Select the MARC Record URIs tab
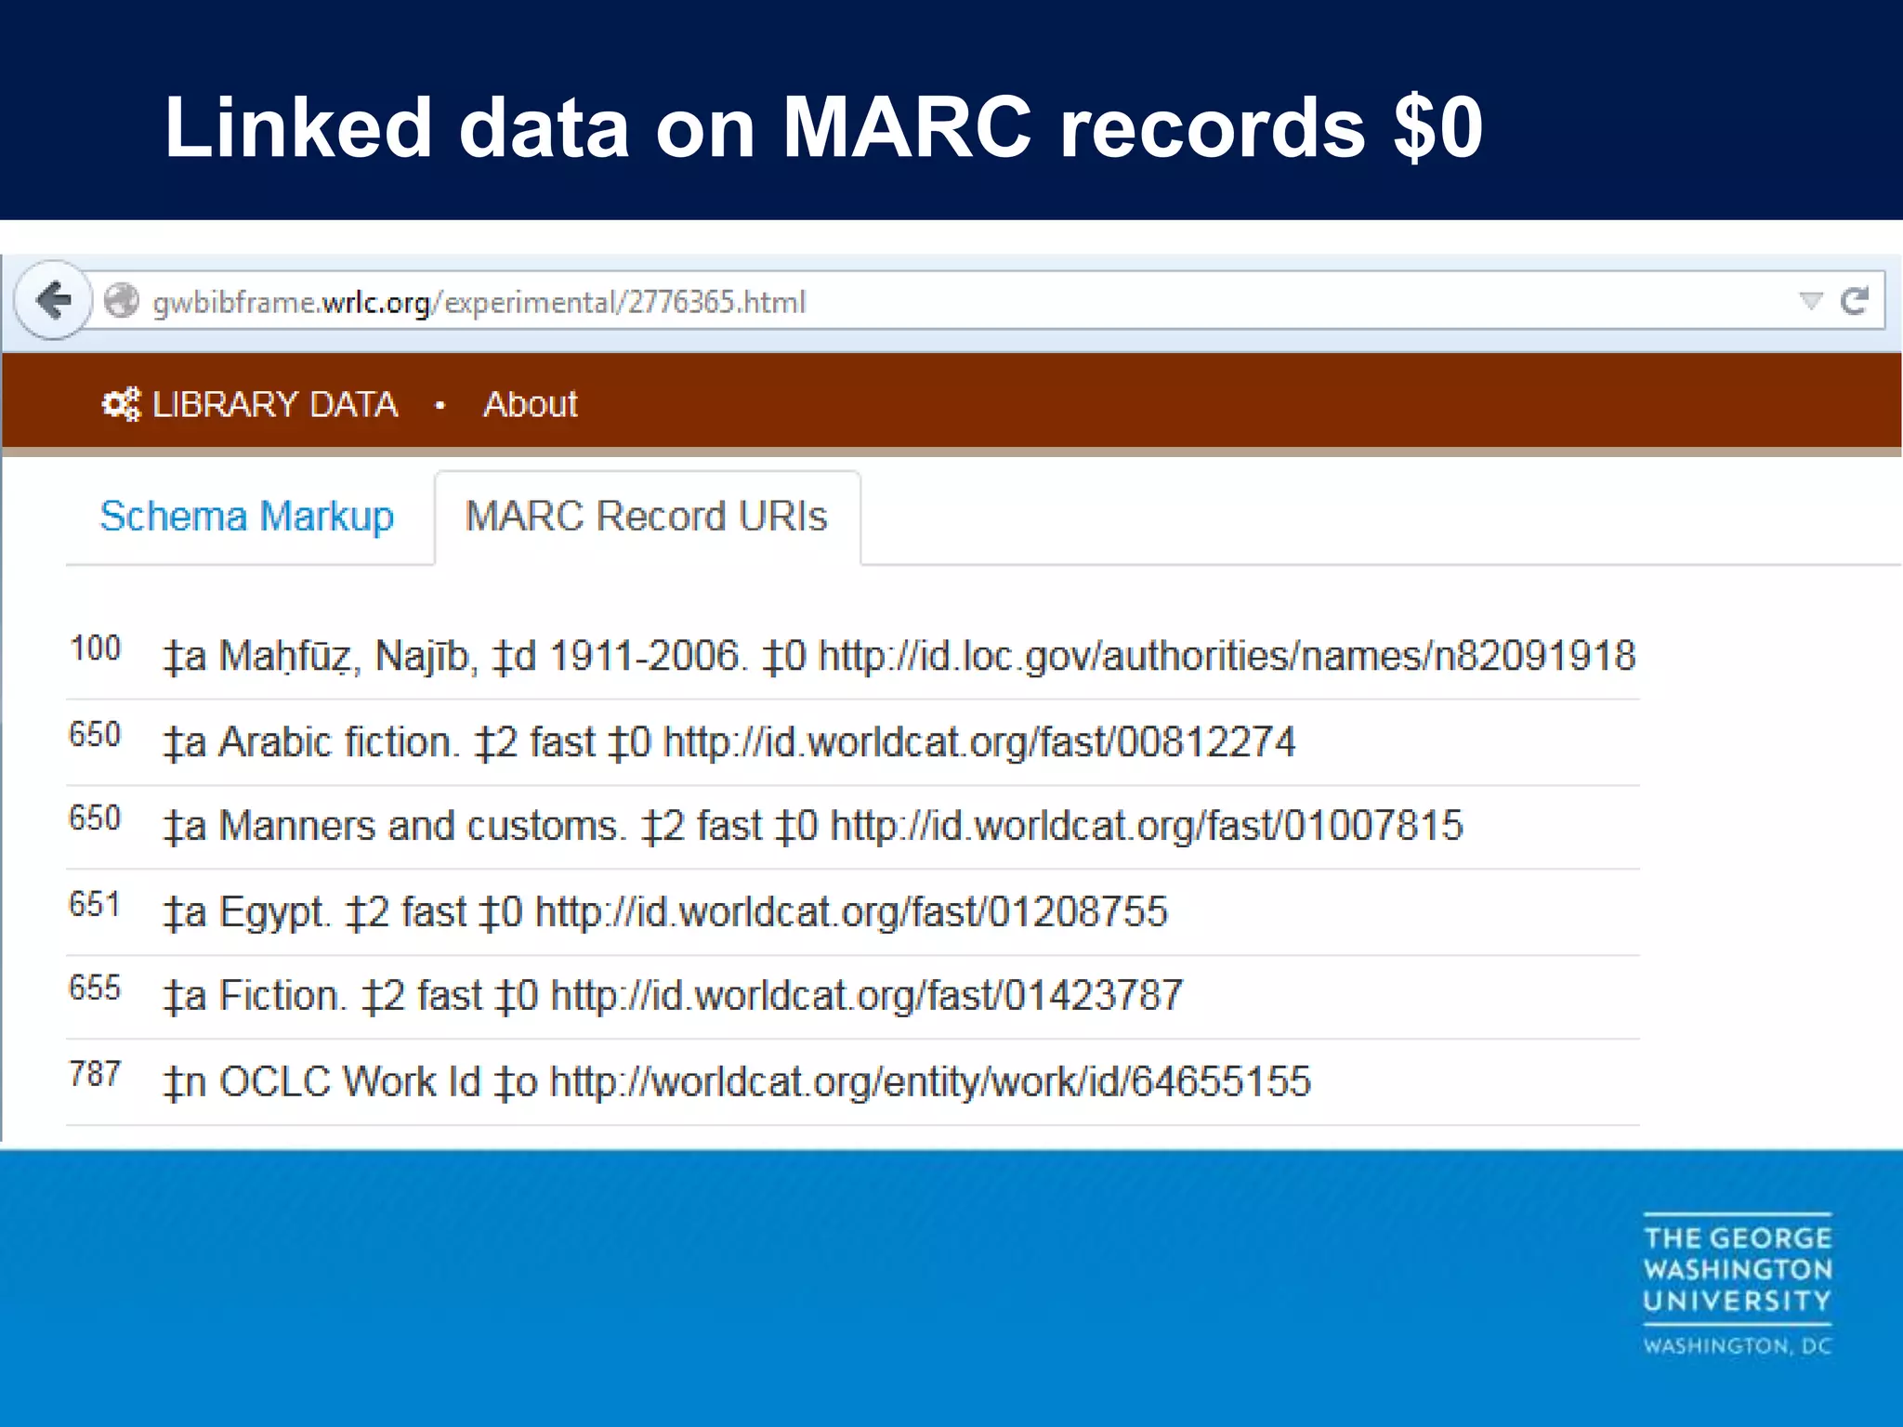1903x1427 pixels. click(x=647, y=517)
